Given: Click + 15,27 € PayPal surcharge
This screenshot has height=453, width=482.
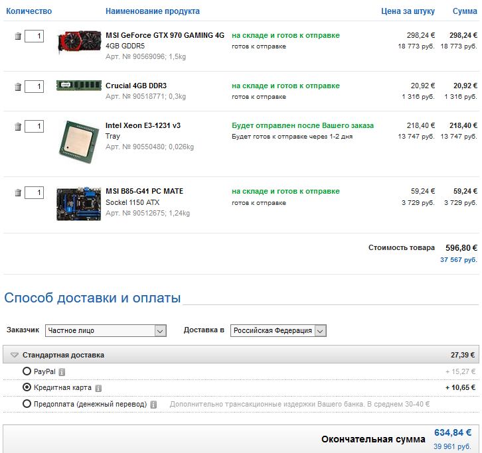Looking at the screenshot, I should (460, 371).
